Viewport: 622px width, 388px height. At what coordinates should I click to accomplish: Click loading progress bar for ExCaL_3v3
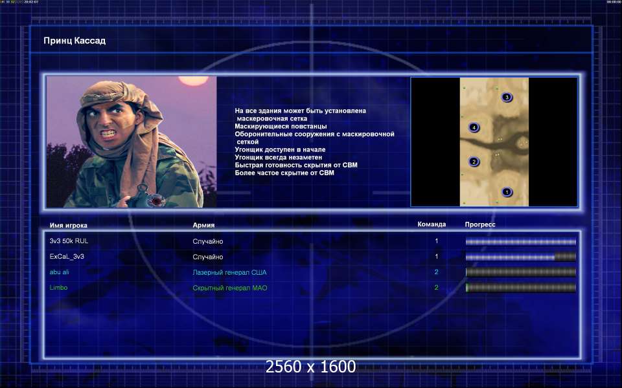521,257
